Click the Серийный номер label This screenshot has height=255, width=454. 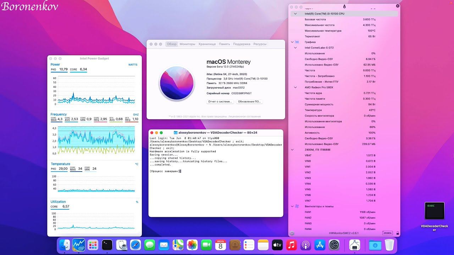[218, 93]
